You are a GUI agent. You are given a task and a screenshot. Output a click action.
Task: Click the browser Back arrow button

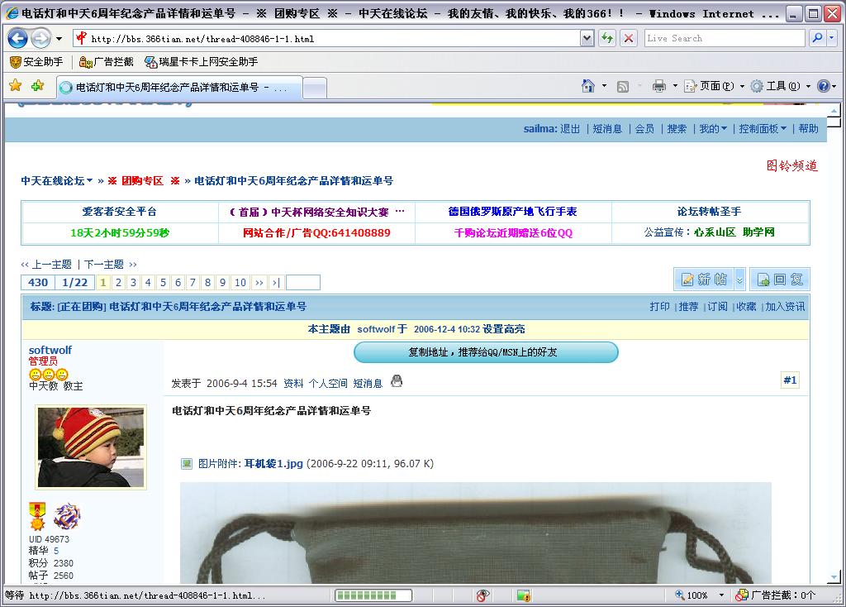point(18,38)
